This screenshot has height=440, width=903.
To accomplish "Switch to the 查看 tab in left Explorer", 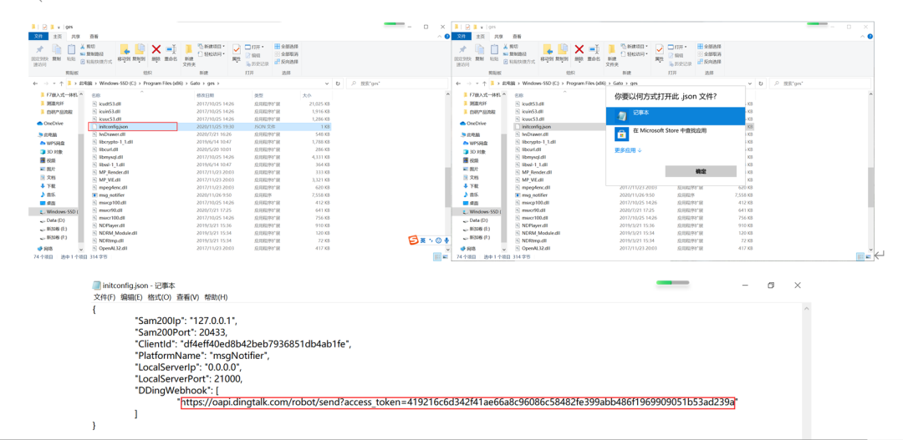I will 94,37.
